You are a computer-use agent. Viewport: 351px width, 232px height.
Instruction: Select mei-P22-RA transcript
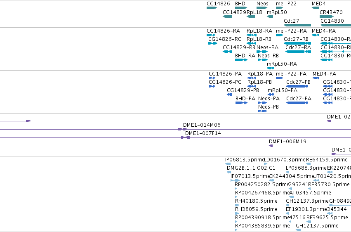tap(280, 35)
